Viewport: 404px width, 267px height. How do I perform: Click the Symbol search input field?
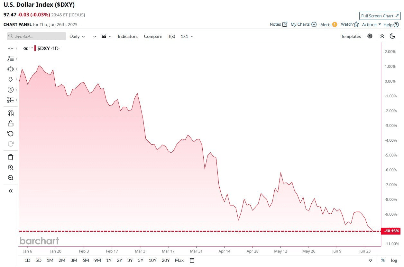[36, 36]
